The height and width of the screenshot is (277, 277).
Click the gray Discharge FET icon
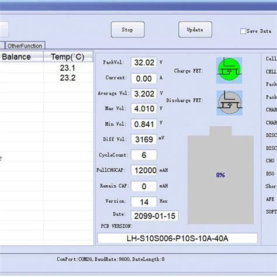click(x=230, y=103)
